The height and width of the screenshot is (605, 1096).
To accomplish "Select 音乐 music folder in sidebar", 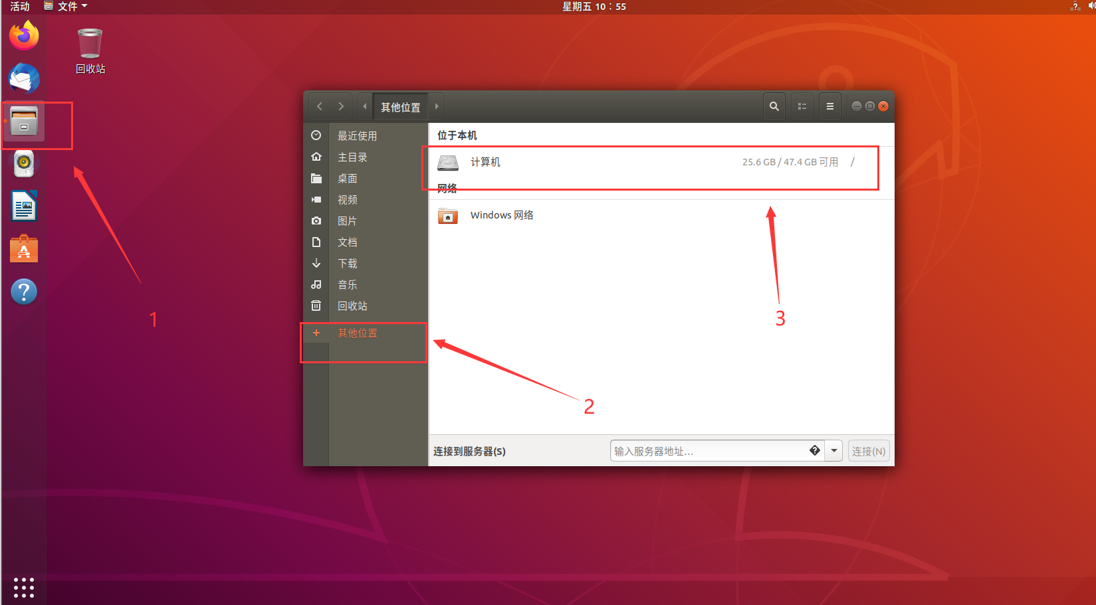I will click(347, 285).
